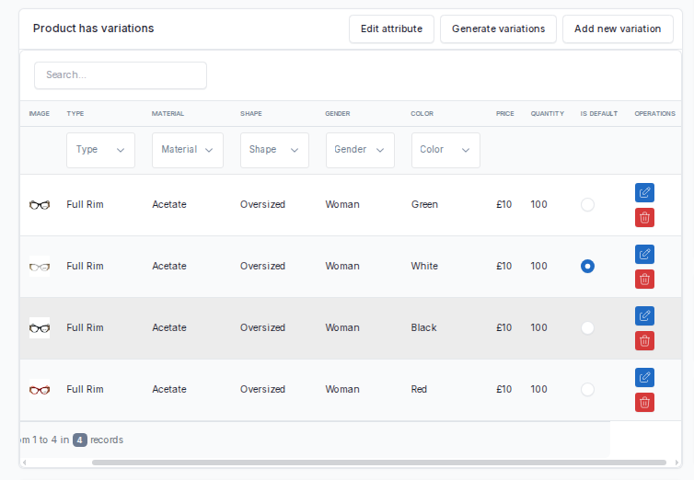Delete the Black variation using red trash icon
The height and width of the screenshot is (480, 694).
point(644,341)
